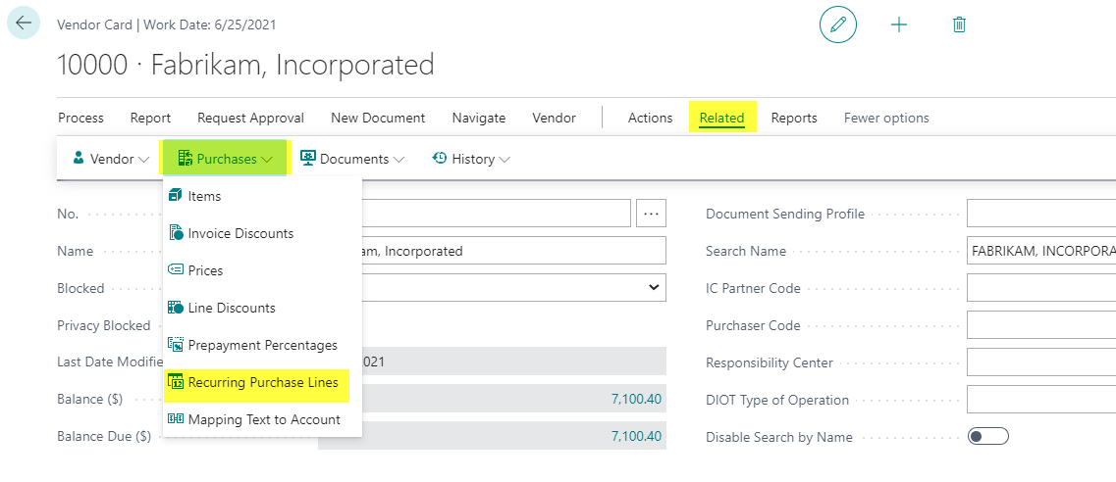The image size is (1116, 482).
Task: Click the Last Date Modified field
Action: coord(514,361)
